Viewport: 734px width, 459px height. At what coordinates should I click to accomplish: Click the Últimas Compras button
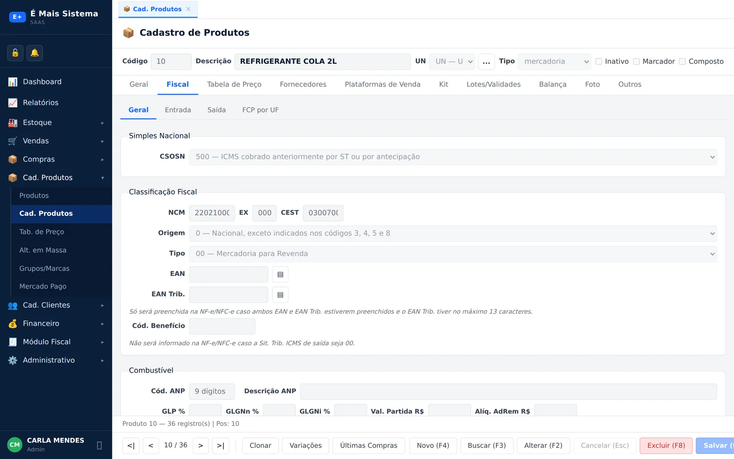click(x=368, y=446)
